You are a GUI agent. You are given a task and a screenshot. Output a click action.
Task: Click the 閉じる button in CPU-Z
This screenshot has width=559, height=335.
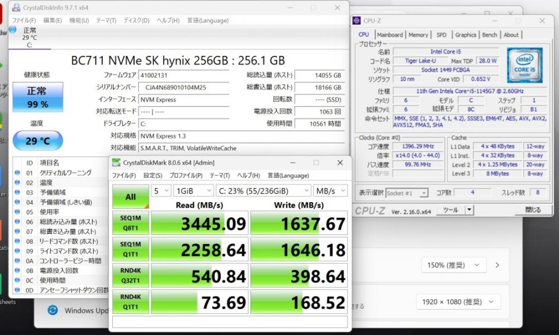click(x=533, y=210)
